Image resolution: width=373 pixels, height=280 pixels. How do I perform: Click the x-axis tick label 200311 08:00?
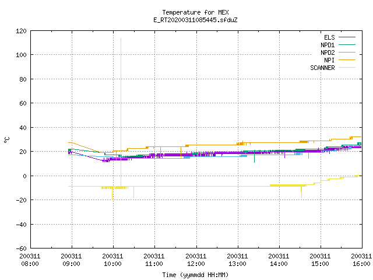pyautogui.click(x=30, y=260)
